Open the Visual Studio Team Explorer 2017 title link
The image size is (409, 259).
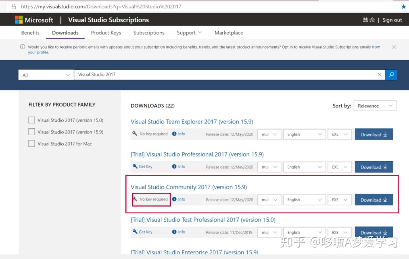coord(192,122)
